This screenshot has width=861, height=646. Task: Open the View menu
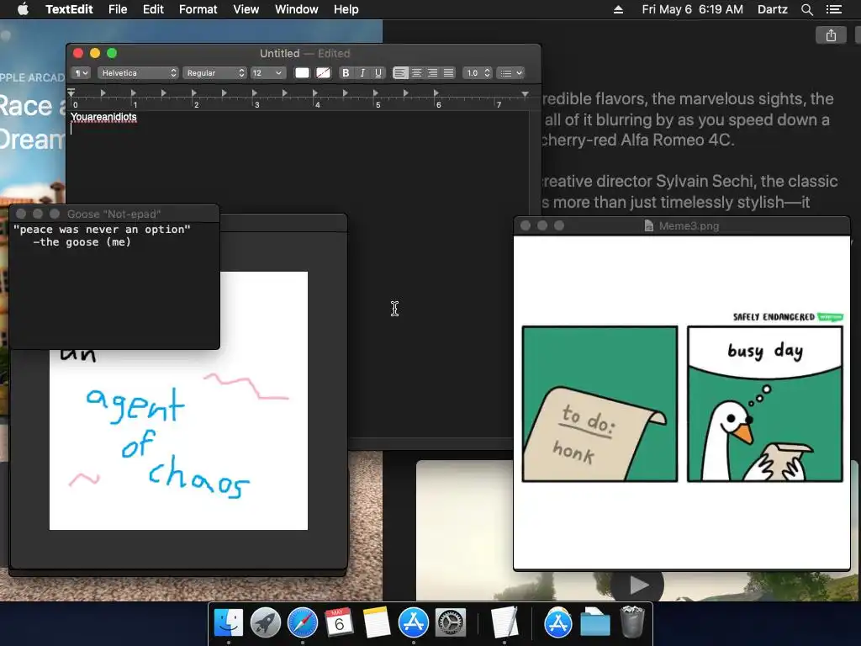[246, 9]
